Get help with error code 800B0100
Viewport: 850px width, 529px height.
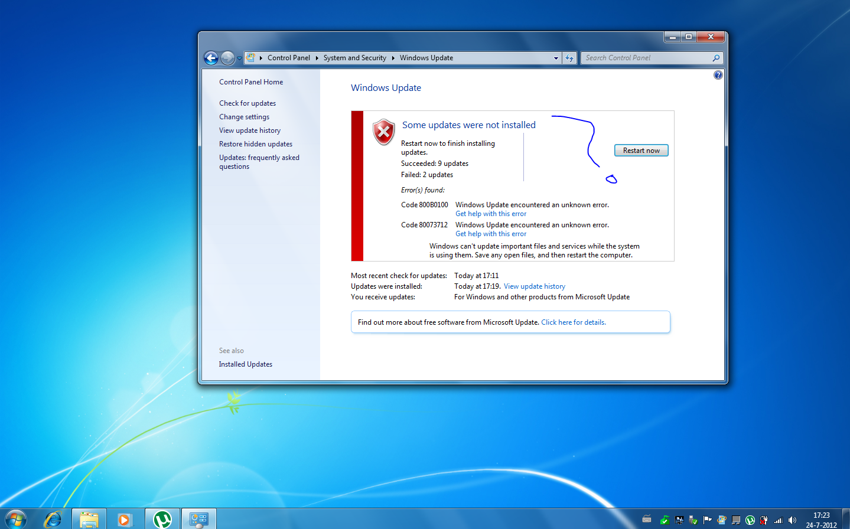[x=491, y=214]
